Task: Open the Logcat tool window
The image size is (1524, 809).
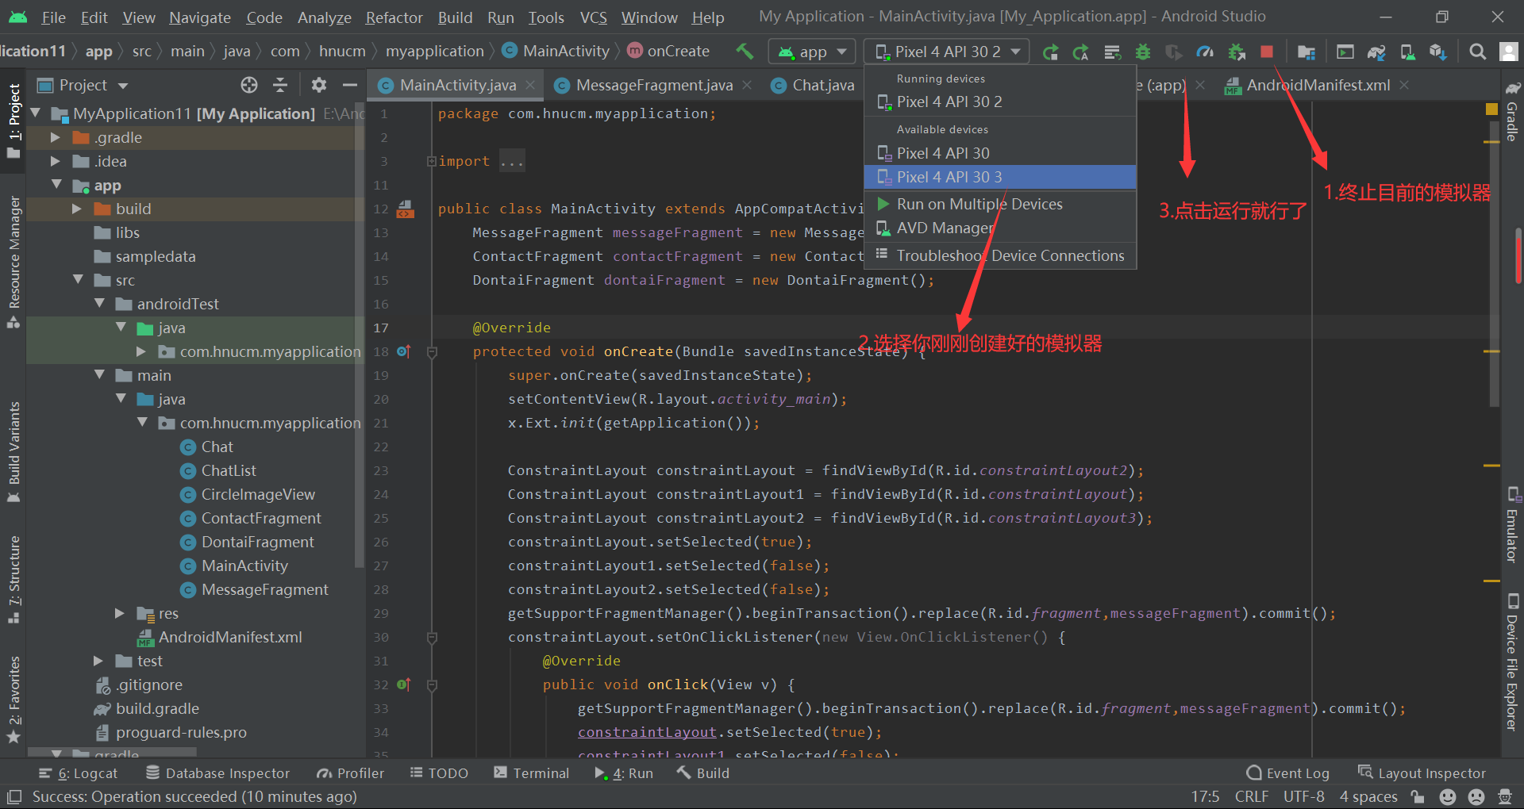Action: [x=78, y=773]
